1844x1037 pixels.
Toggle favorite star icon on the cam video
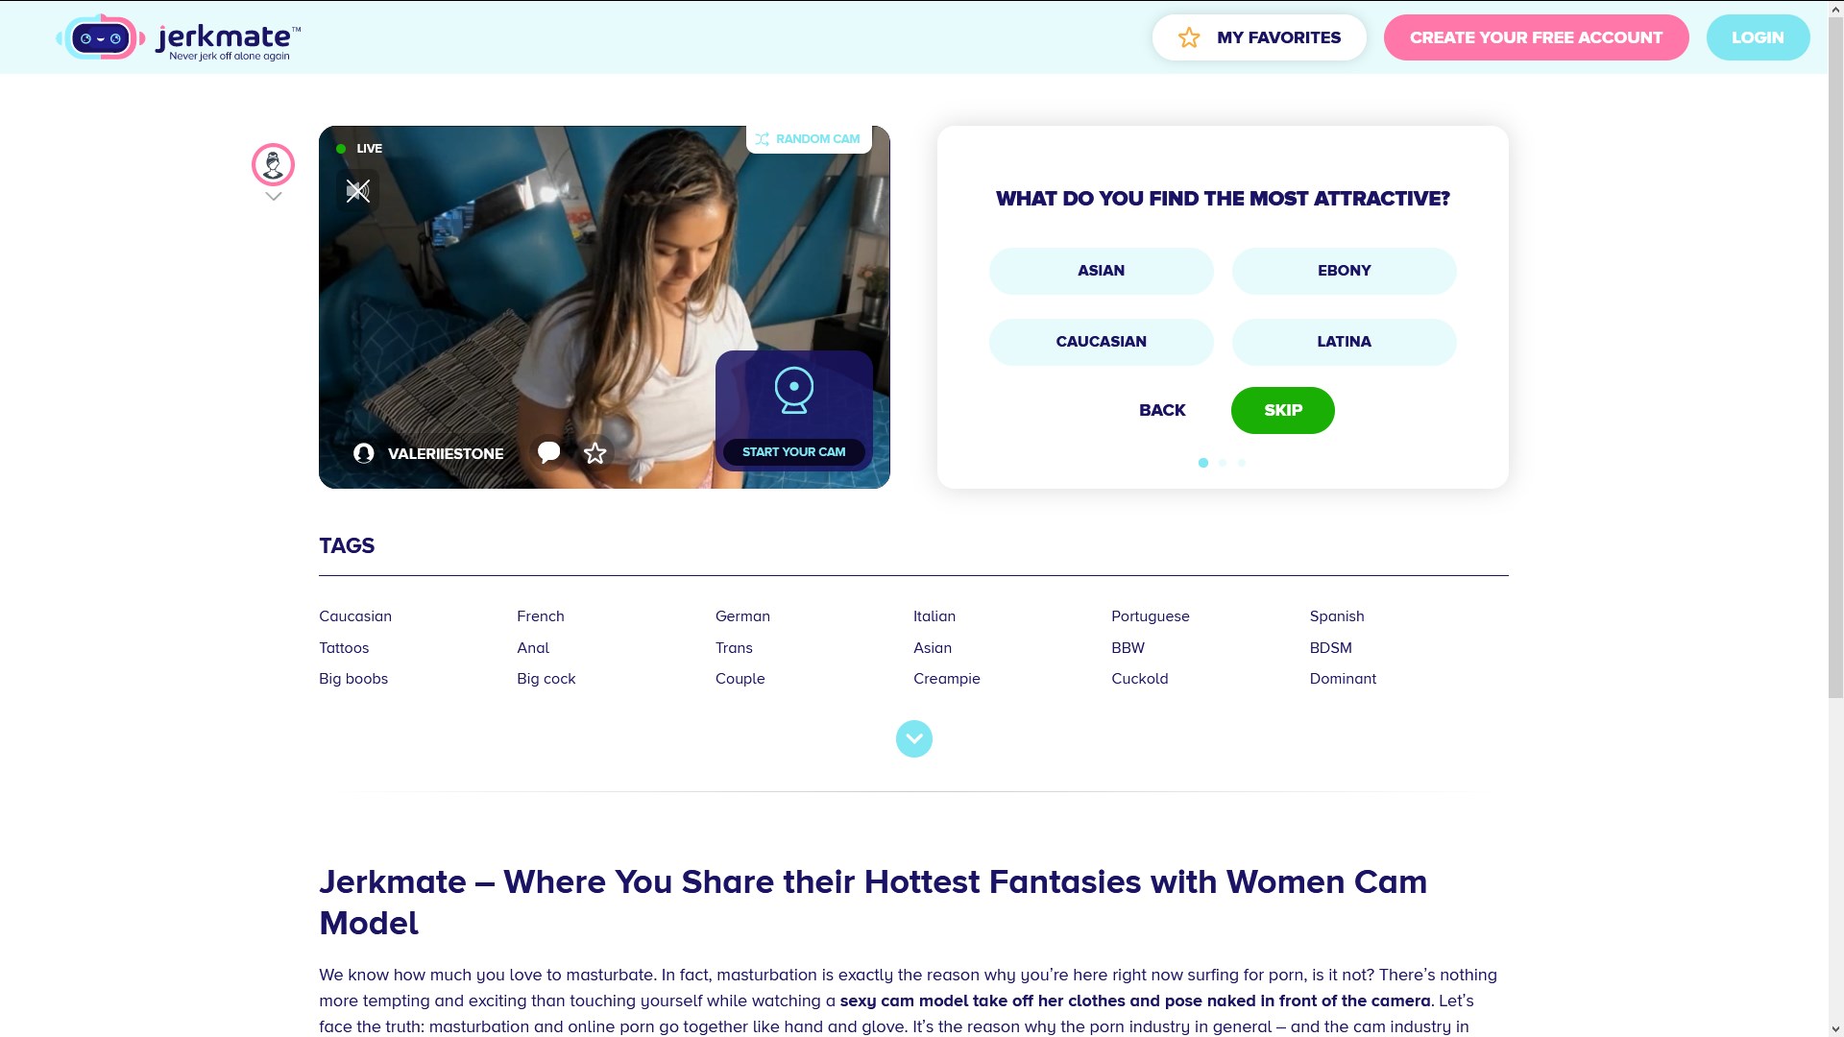click(595, 453)
